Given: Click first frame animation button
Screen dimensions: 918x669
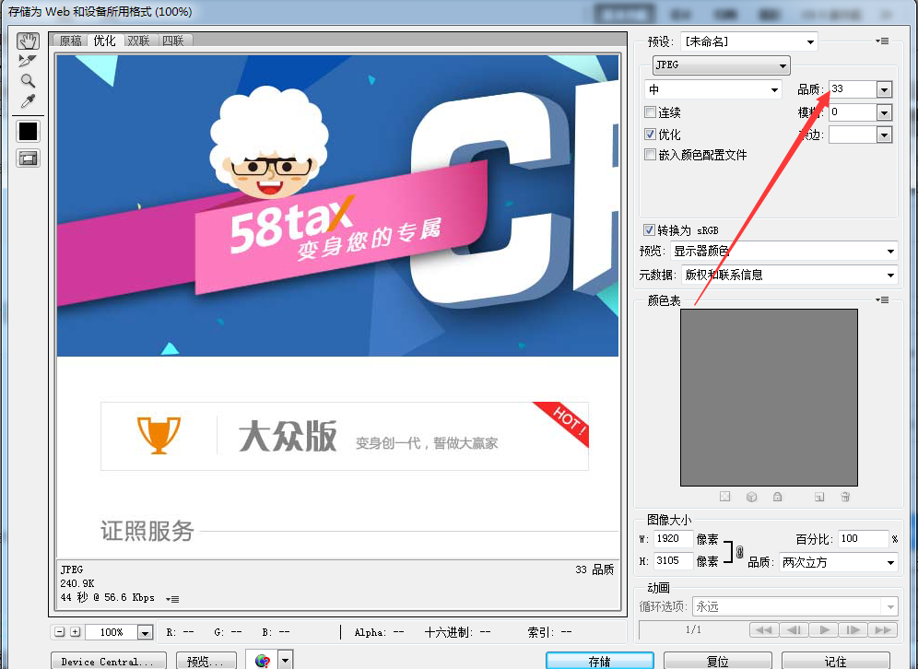Looking at the screenshot, I should (764, 629).
